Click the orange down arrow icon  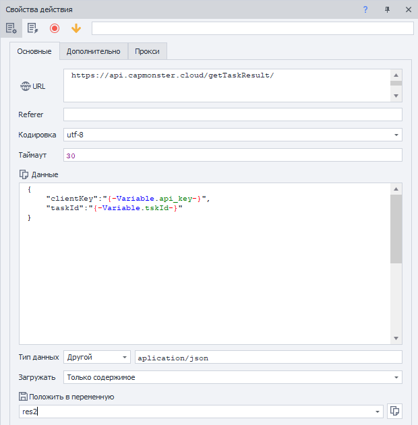pyautogui.click(x=76, y=28)
